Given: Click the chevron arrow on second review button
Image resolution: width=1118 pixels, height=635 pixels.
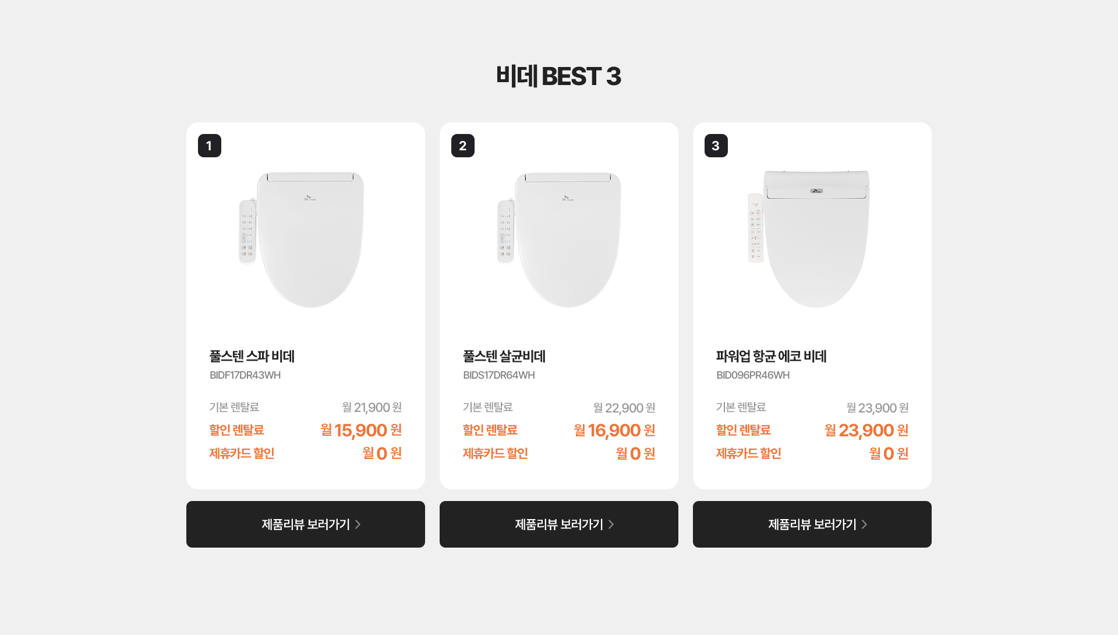Looking at the screenshot, I should tap(611, 524).
